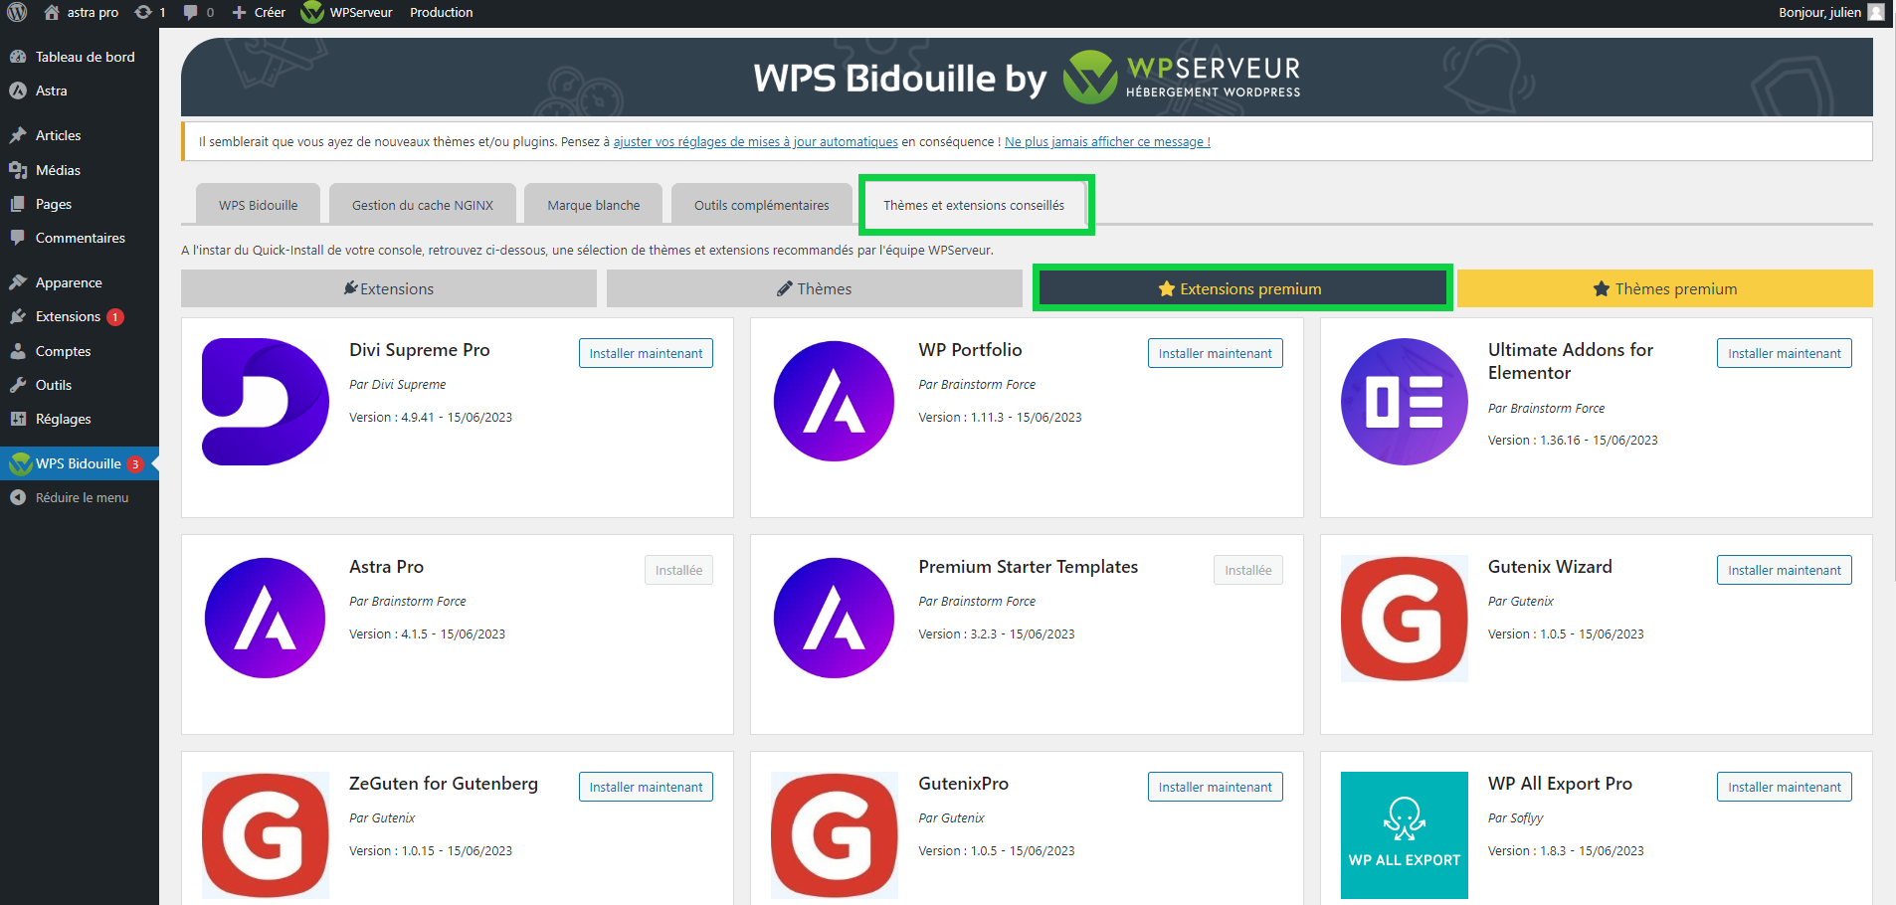
Task: Collapse the sidebar with Réduire le menu
Action: [x=80, y=497]
